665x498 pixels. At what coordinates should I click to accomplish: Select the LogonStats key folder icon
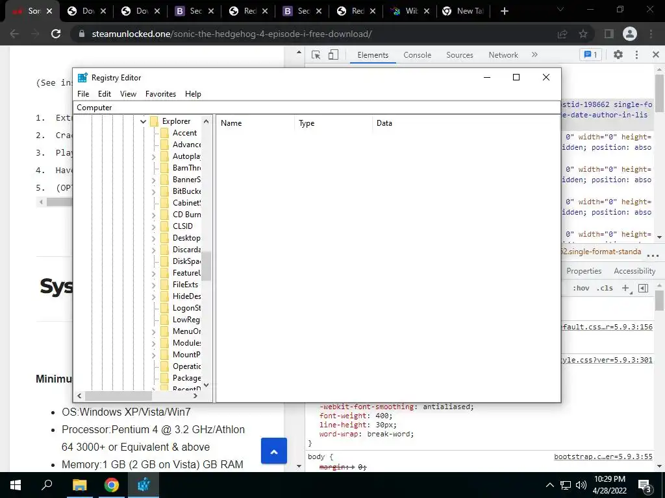coord(164,308)
